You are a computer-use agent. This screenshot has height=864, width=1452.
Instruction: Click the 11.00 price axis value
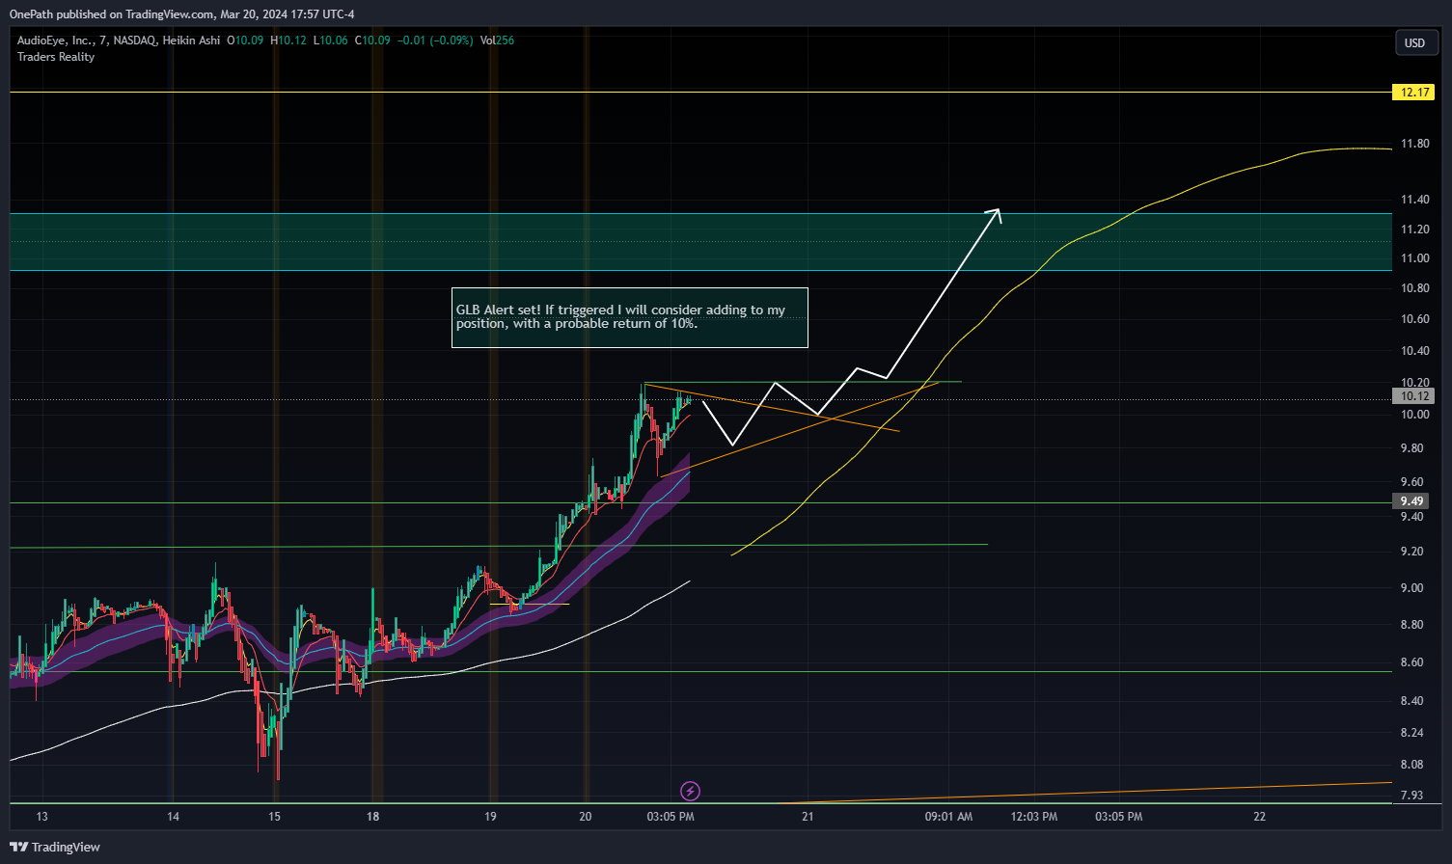point(1415,258)
